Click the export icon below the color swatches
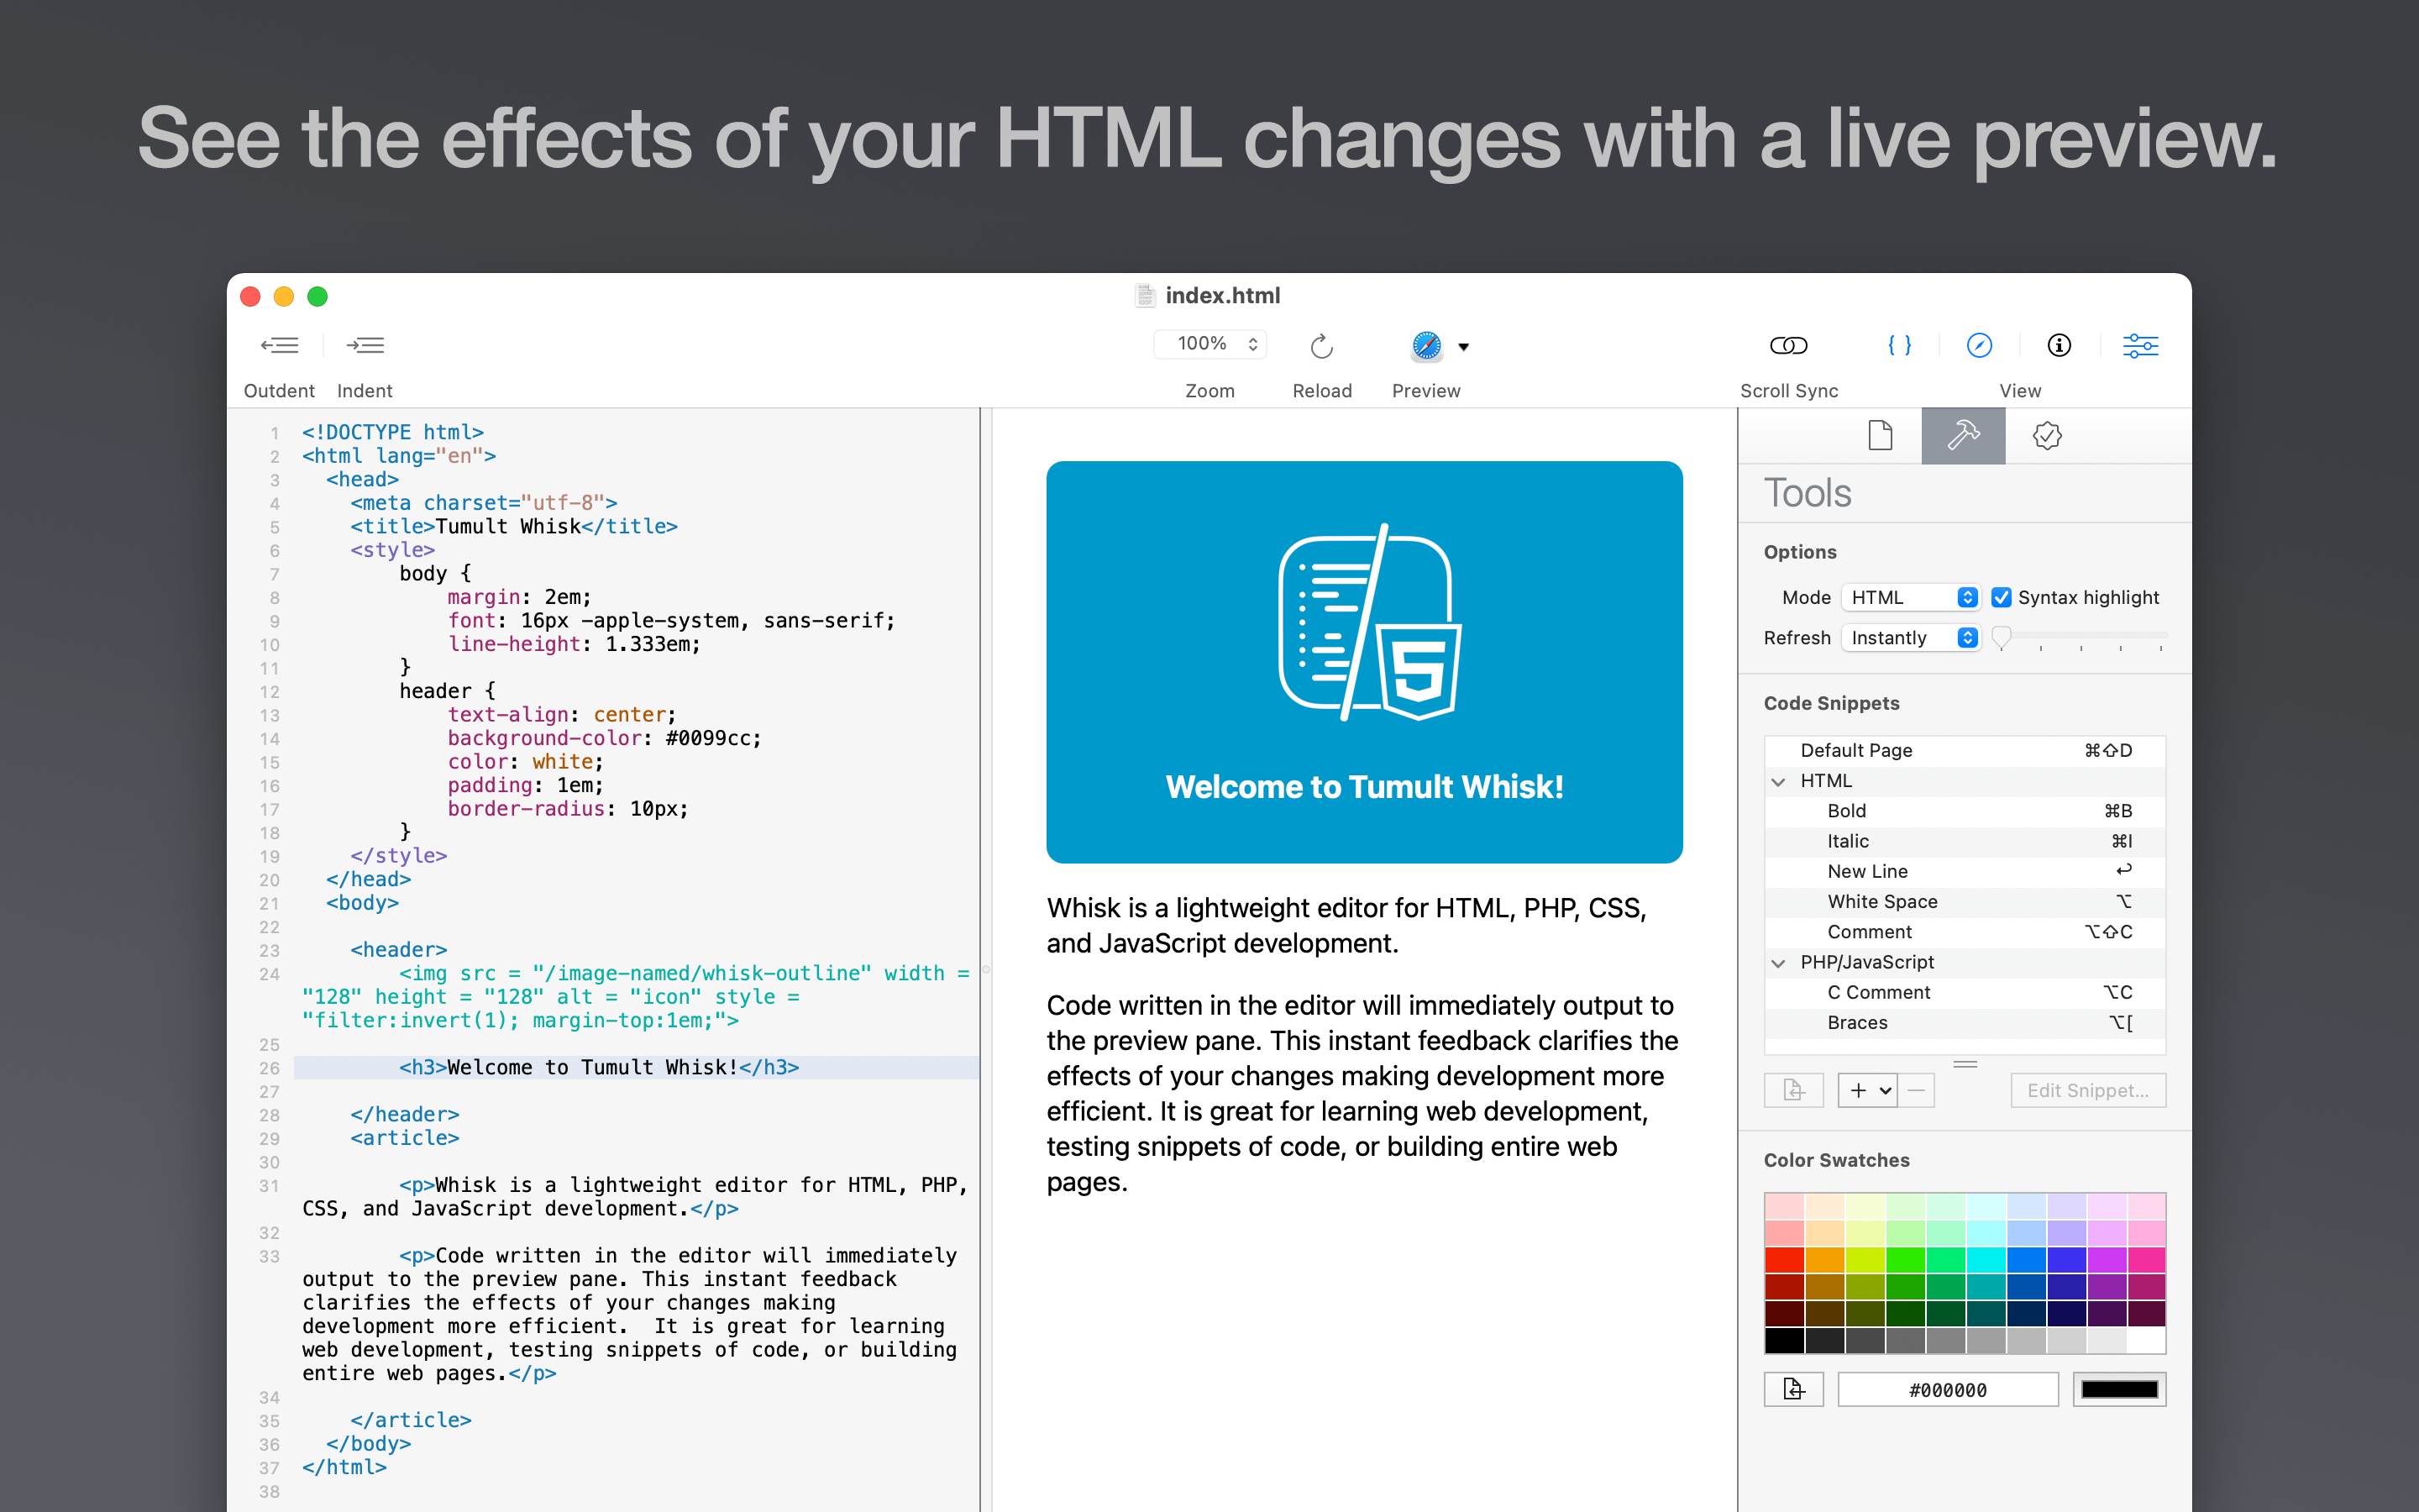2419x1512 pixels. click(x=1793, y=1388)
